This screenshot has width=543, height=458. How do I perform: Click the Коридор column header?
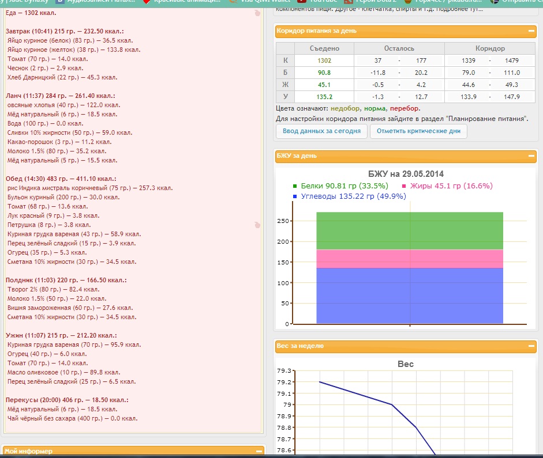click(x=490, y=48)
